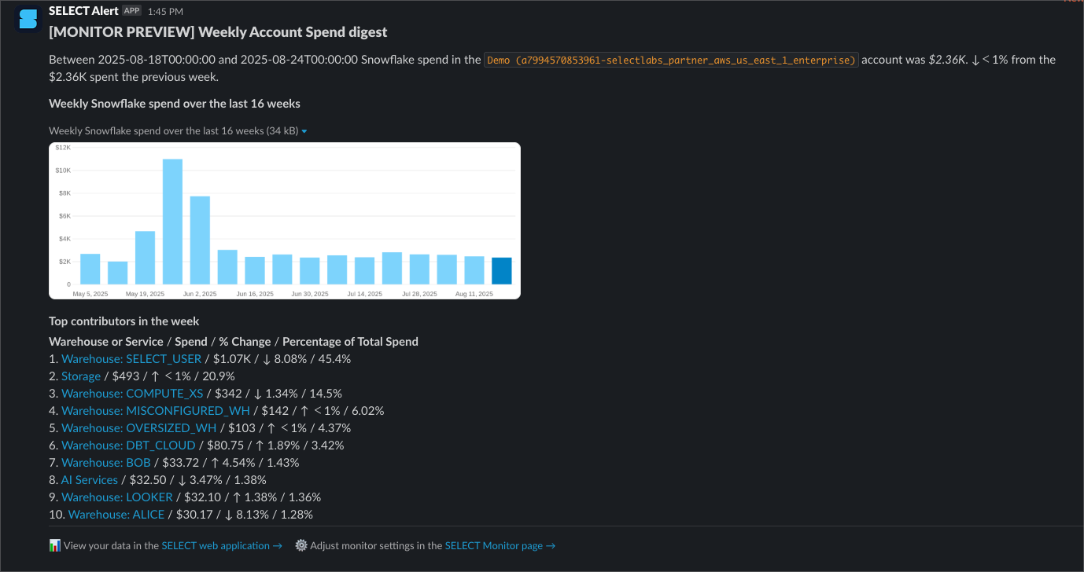Click the 'Aug 11, 2025' chart axis label
The image size is (1084, 572).
coord(474,294)
